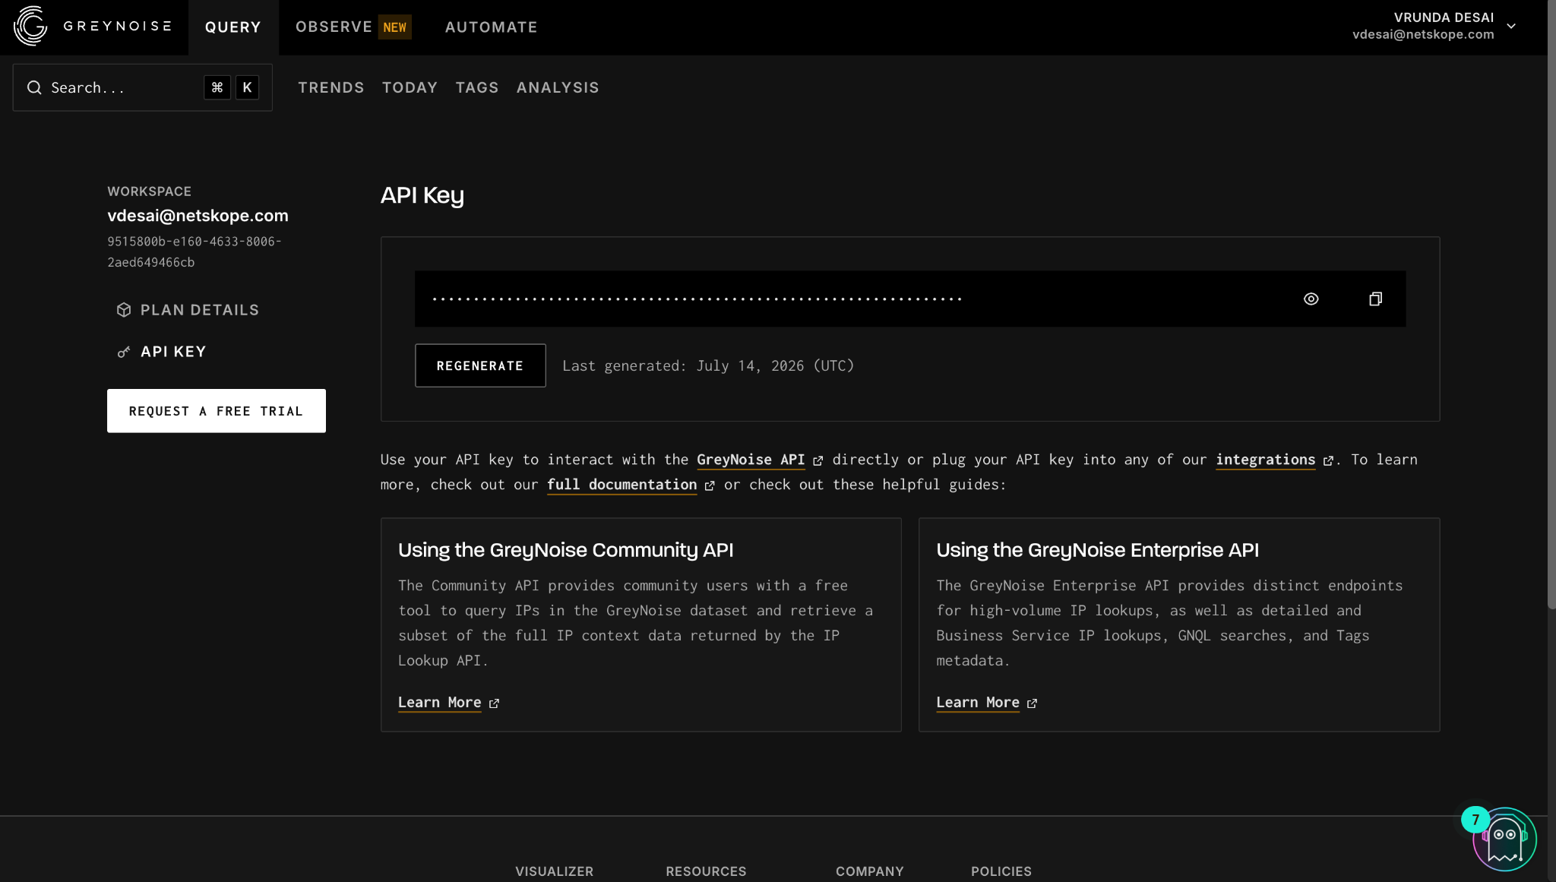The height and width of the screenshot is (882, 1556).
Task: Click Request a Free Trial button
Action: (x=217, y=411)
